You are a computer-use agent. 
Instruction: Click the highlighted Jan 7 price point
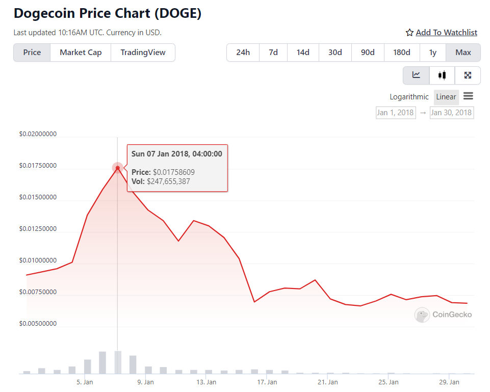pyautogui.click(x=118, y=168)
